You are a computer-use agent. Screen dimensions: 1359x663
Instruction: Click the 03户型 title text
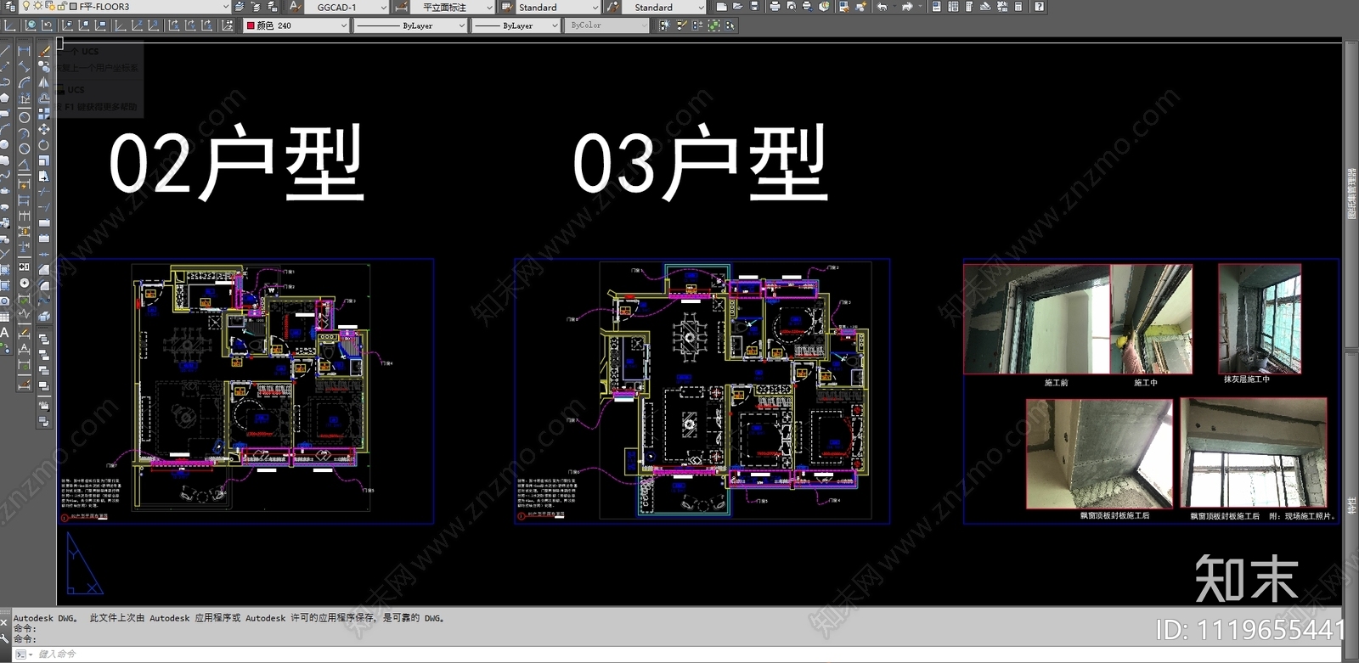700,161
